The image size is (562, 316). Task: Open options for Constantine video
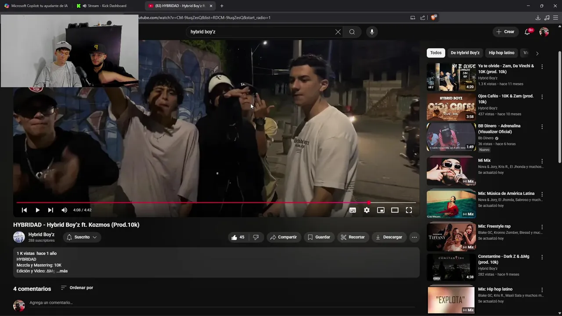542,257
